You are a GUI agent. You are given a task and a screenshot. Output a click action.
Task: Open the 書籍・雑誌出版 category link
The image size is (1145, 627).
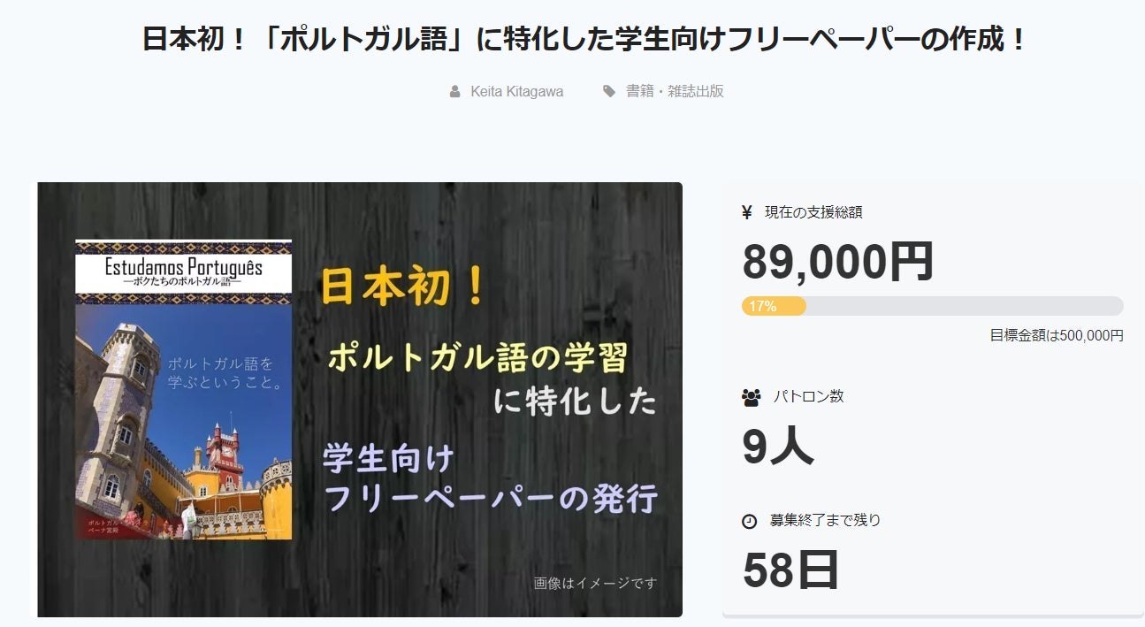click(x=675, y=91)
